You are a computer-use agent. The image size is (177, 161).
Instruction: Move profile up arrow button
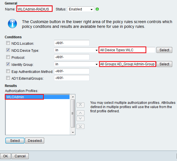click(x=80, y=113)
